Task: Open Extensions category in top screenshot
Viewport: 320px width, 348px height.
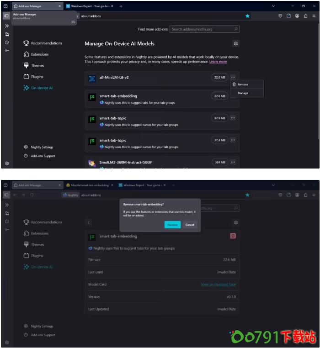Action: pyautogui.click(x=36, y=54)
